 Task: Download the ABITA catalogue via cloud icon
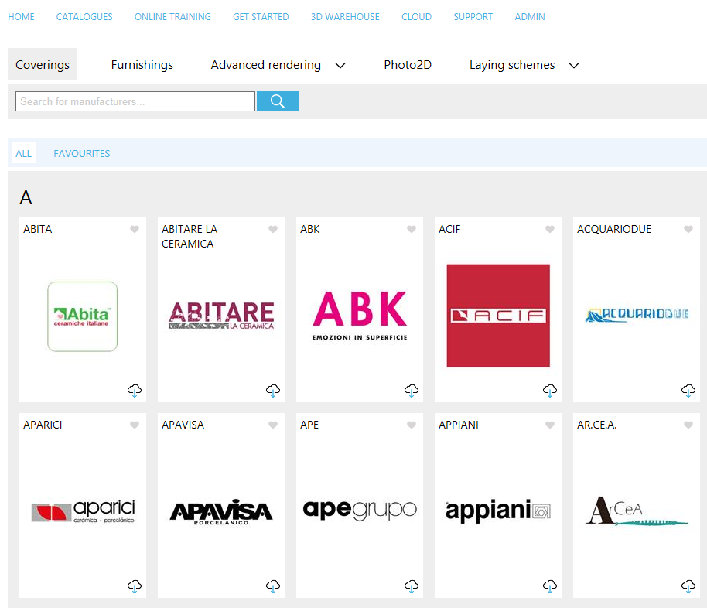tap(135, 390)
